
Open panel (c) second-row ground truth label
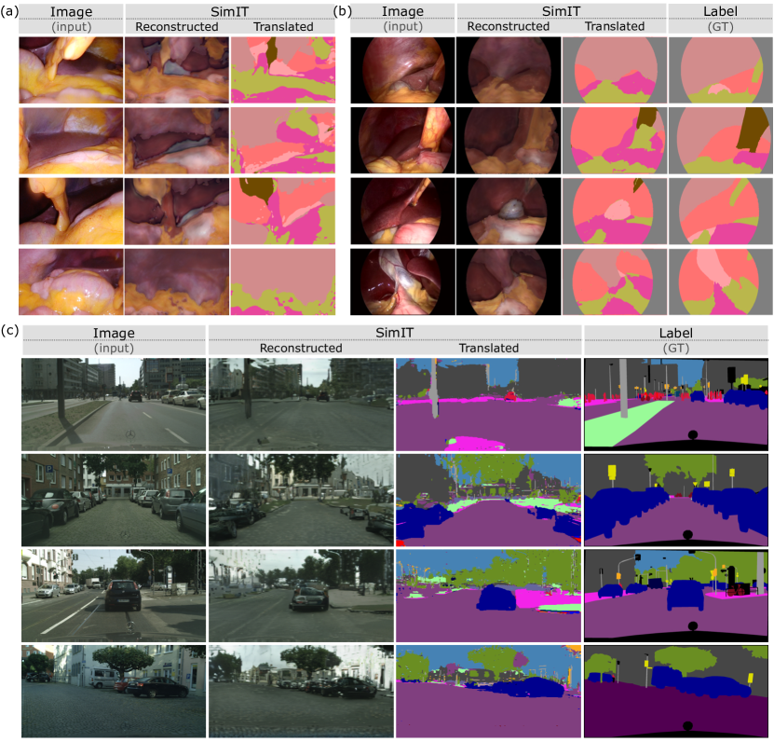pyautogui.click(x=676, y=501)
